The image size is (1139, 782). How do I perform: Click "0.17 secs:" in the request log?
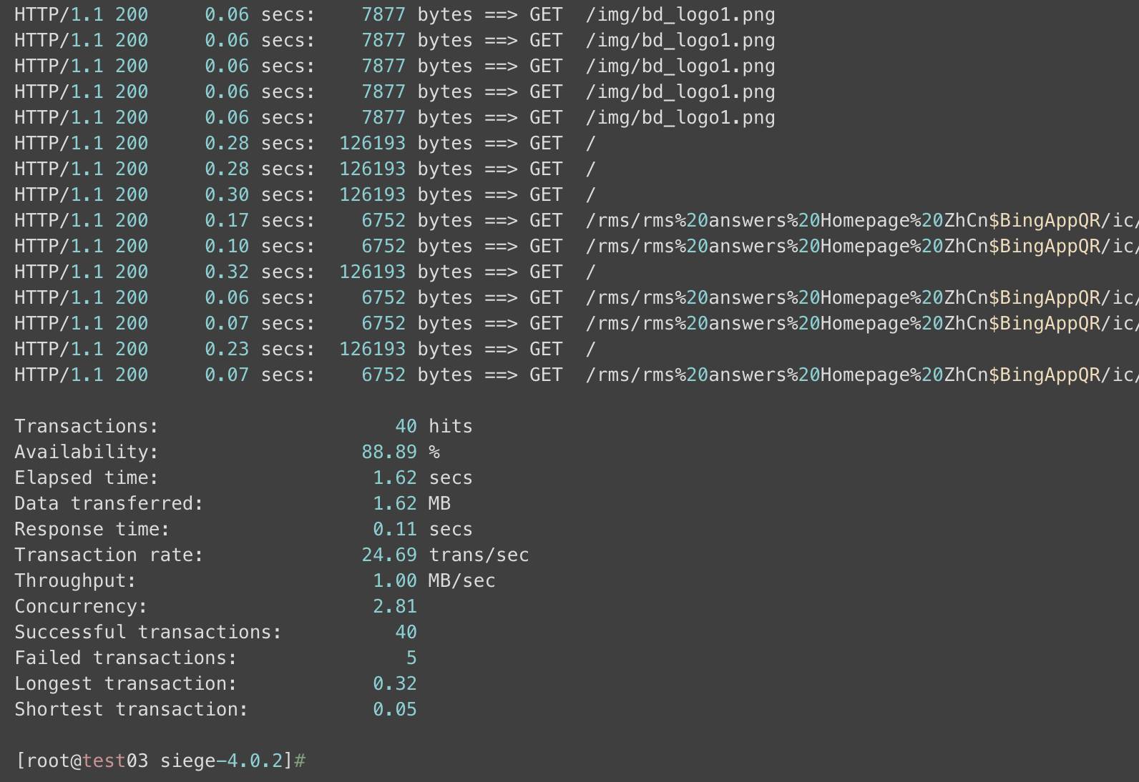click(260, 220)
